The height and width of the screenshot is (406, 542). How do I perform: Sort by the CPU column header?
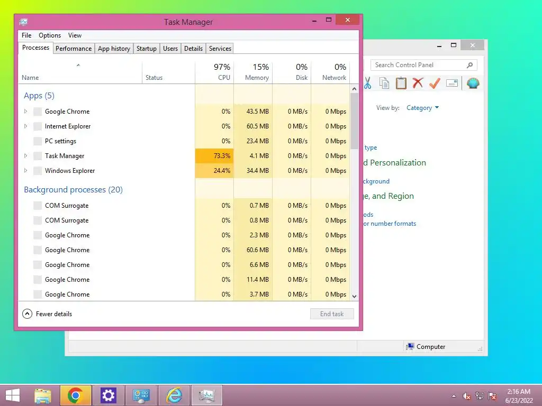pos(214,72)
